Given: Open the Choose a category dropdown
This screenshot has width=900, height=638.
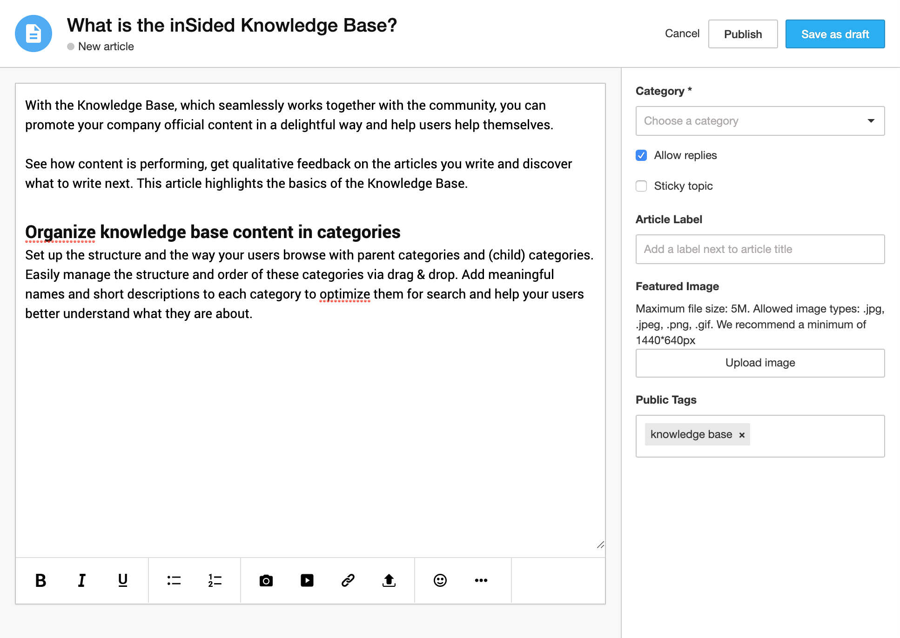Looking at the screenshot, I should point(760,121).
